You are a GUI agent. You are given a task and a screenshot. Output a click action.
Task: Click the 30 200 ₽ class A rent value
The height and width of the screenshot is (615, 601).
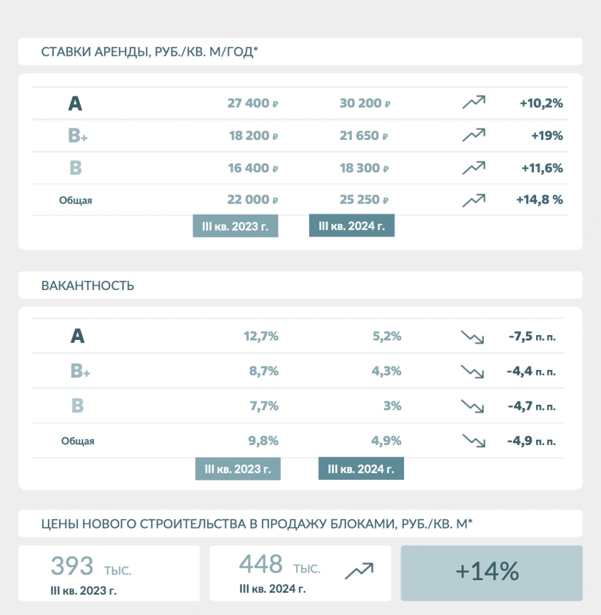(x=364, y=103)
